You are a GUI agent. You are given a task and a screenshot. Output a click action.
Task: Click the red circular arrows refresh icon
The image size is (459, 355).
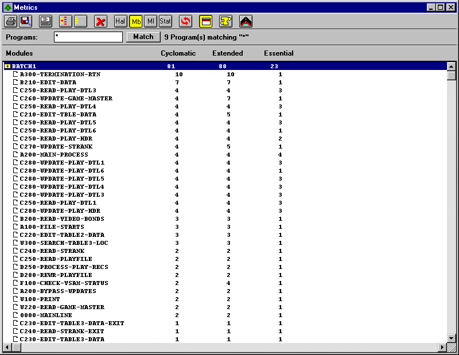tap(185, 21)
